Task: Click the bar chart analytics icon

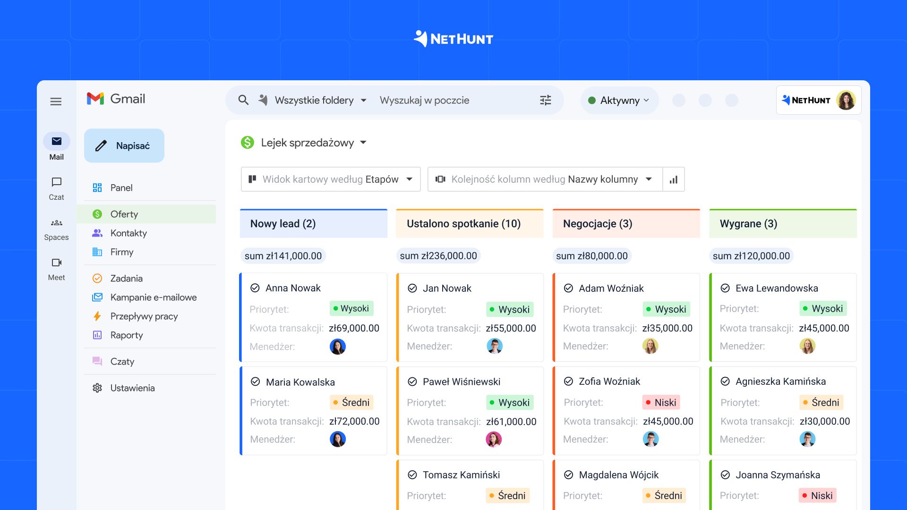Action: coord(673,180)
